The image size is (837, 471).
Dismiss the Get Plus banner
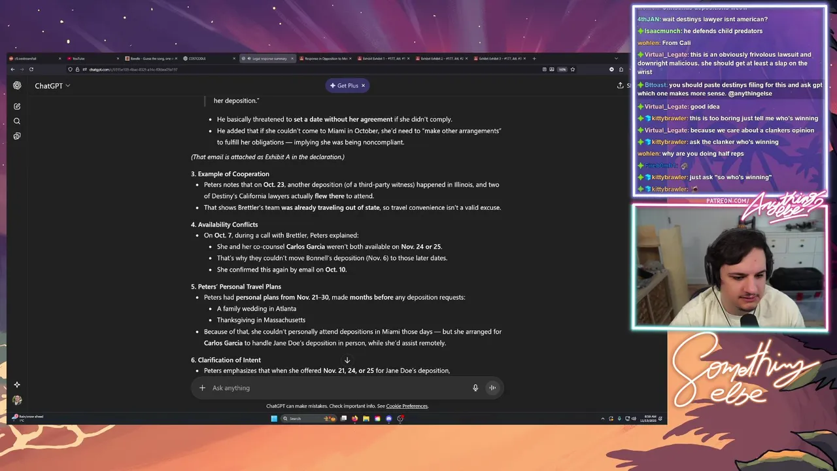pyautogui.click(x=363, y=86)
